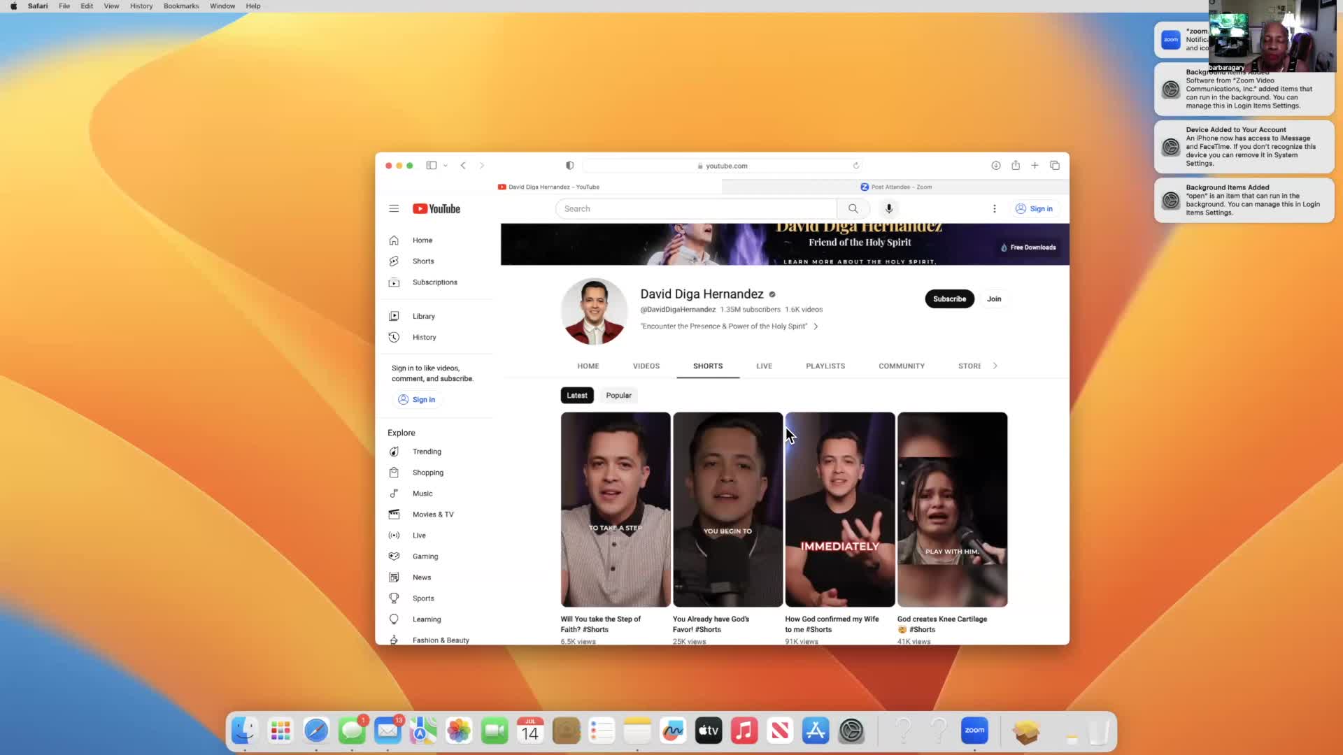The height and width of the screenshot is (755, 1343).
Task: Click Safari share button
Action: [x=1015, y=166]
